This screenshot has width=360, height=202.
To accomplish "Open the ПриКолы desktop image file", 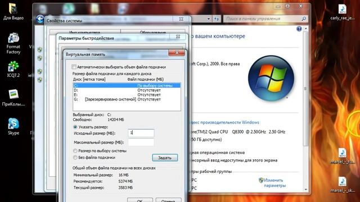I will pyautogui.click(x=13, y=98).
